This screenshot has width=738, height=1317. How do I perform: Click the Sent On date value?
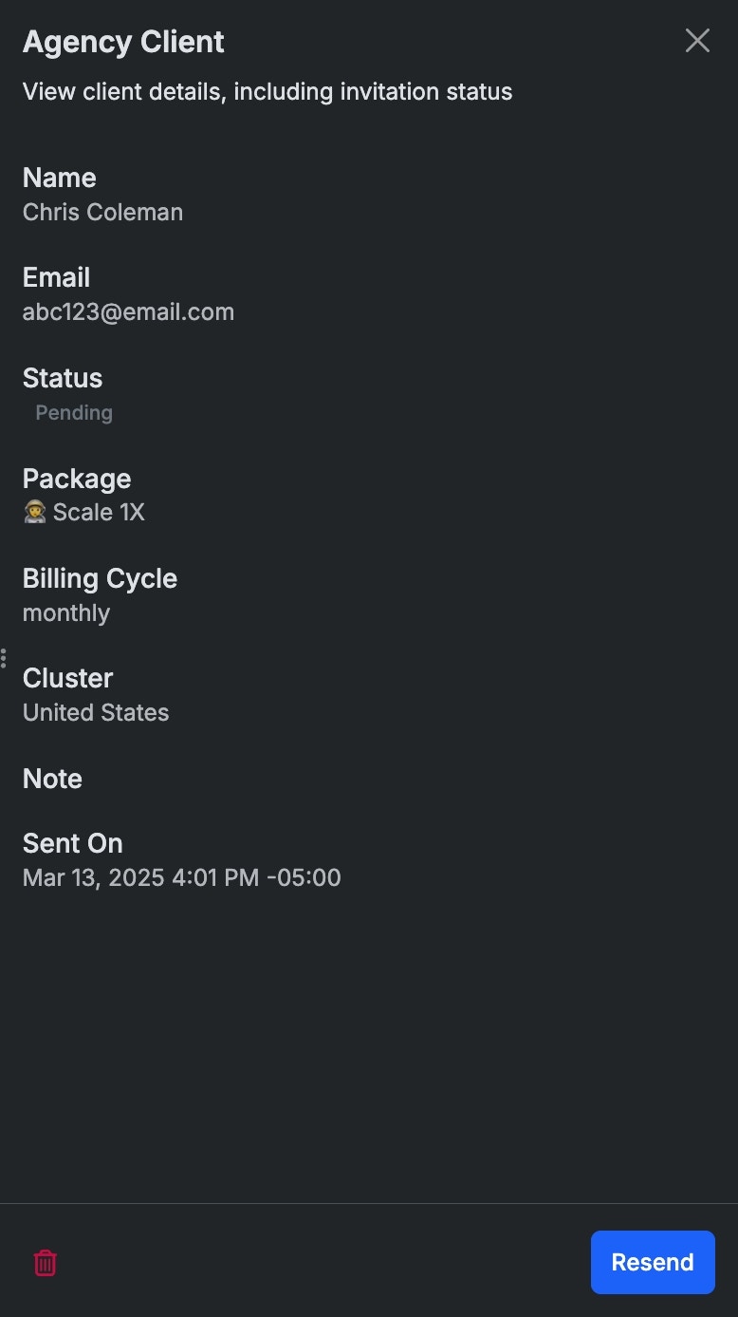pos(182,877)
